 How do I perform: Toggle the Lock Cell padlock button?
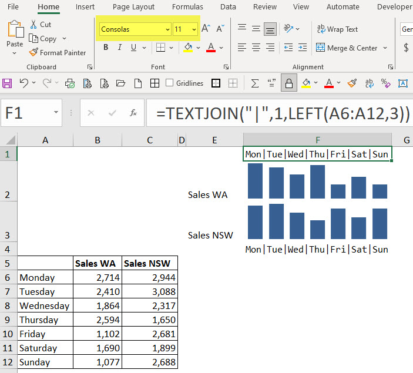point(288,83)
